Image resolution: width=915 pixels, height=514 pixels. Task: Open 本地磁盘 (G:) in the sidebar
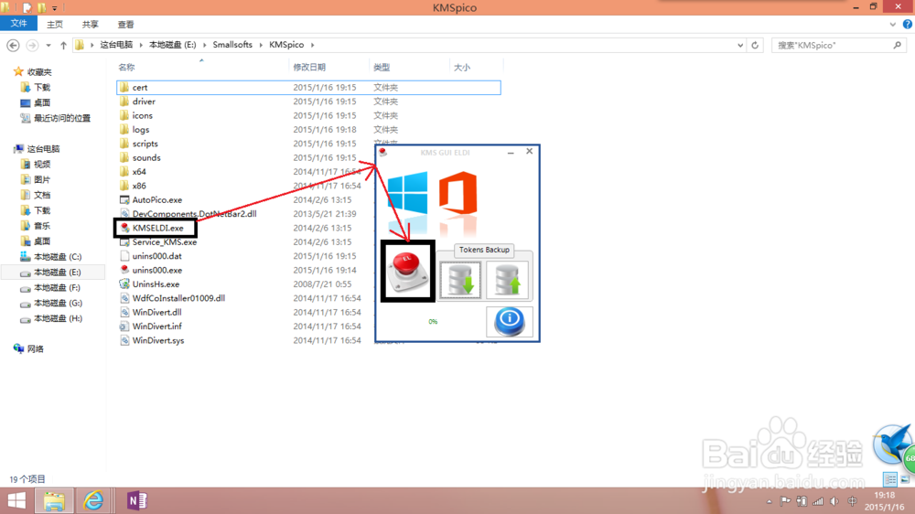pyautogui.click(x=57, y=303)
